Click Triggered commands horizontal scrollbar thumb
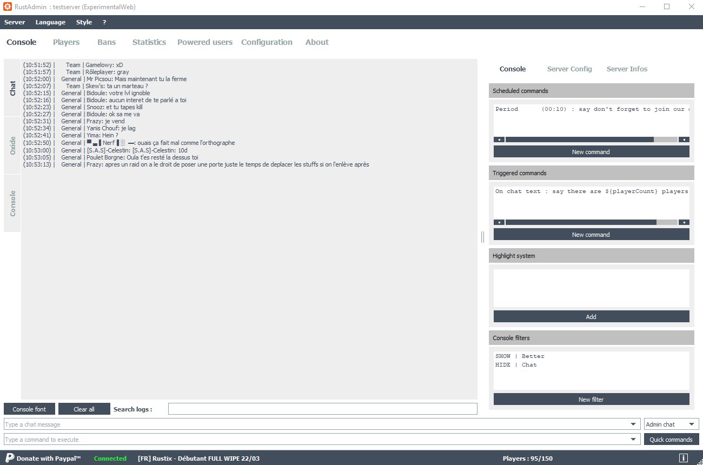The width and height of the screenshot is (703, 465). (581, 222)
